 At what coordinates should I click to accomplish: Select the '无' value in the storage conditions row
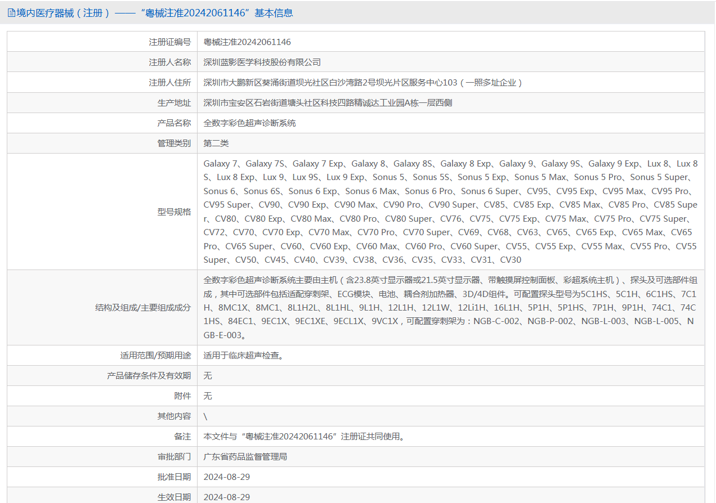coord(208,375)
